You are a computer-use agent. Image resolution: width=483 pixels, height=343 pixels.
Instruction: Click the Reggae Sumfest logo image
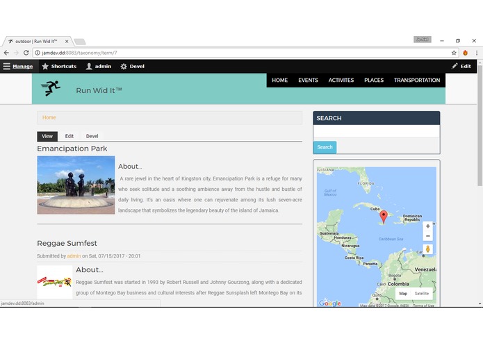coord(54,282)
